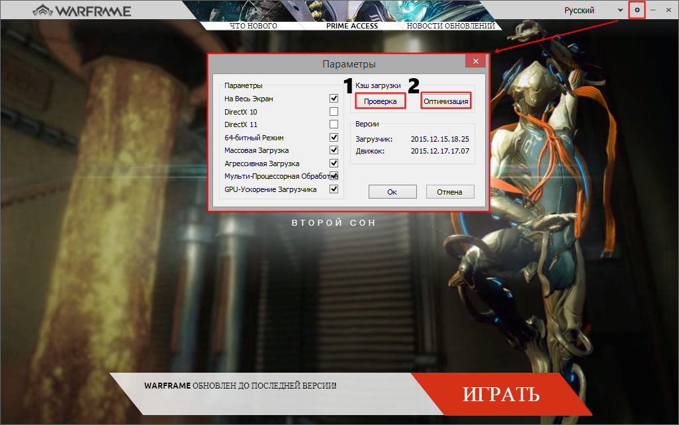The height and width of the screenshot is (425, 679).
Task: Open the ЧТО НОВОГО tab
Action: pyautogui.click(x=253, y=26)
